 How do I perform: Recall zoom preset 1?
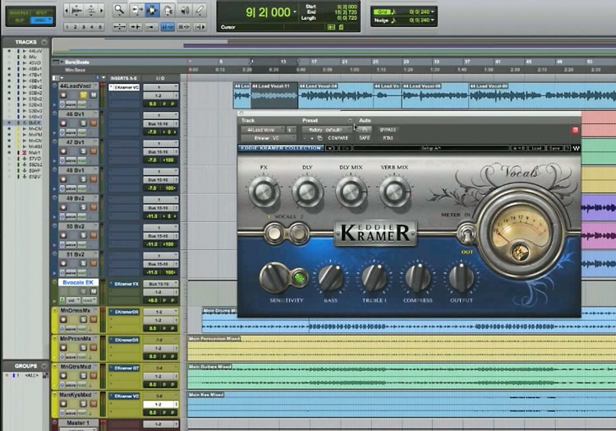[67, 27]
